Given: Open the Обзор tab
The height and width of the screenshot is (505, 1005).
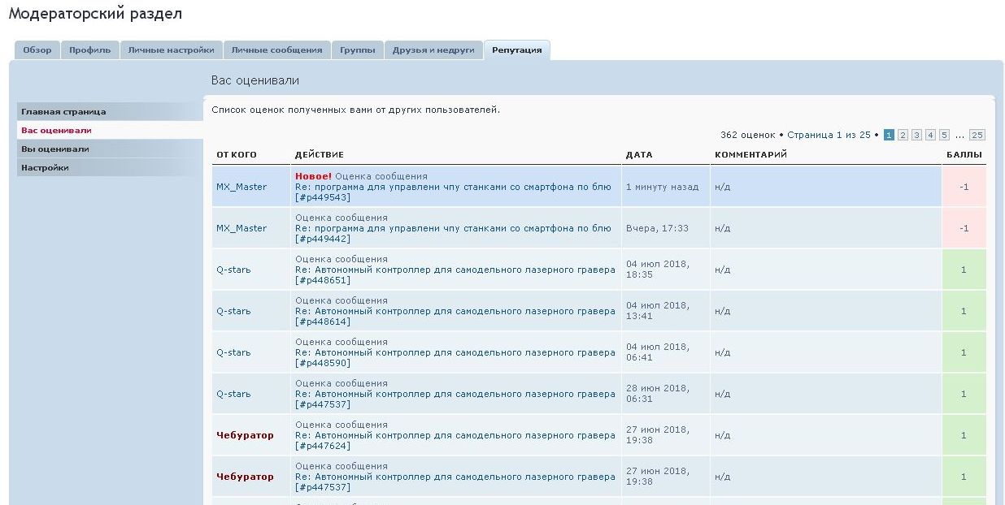Looking at the screenshot, I should 37,50.
